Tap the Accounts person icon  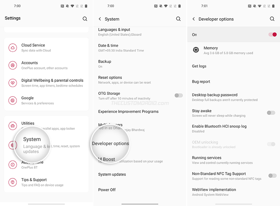coord(13,65)
